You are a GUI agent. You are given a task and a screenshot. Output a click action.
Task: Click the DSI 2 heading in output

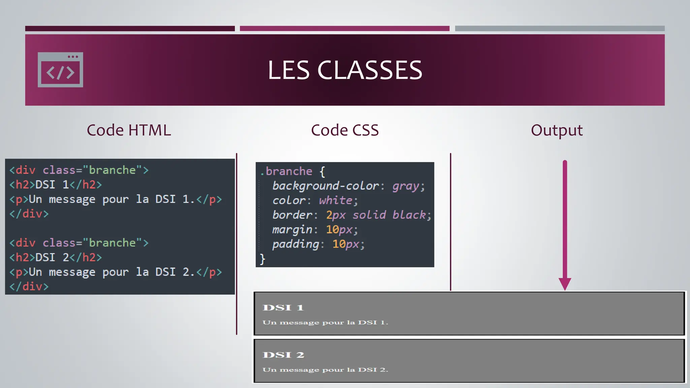(x=283, y=355)
